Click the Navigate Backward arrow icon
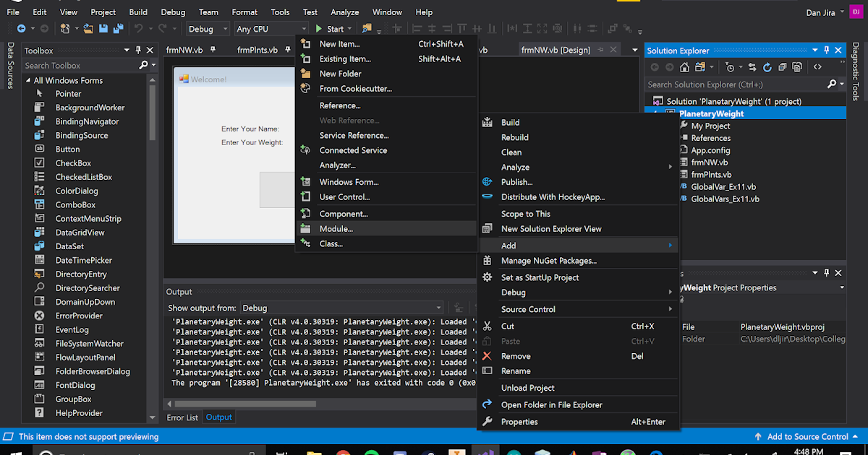 coord(22,27)
